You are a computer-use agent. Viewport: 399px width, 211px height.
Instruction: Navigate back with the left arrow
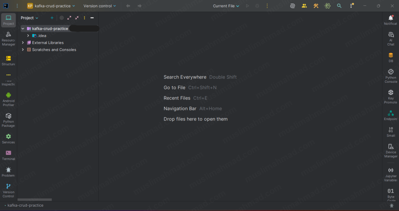point(128,6)
